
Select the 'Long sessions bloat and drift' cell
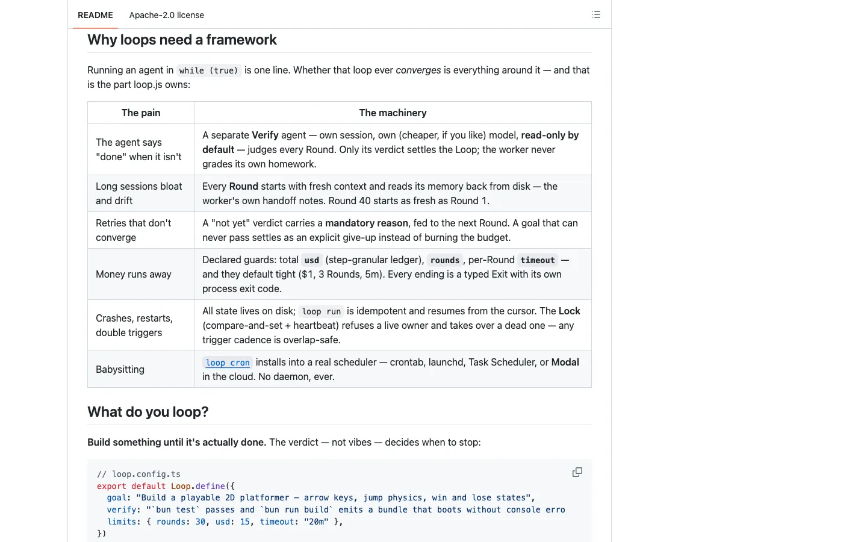click(x=141, y=193)
